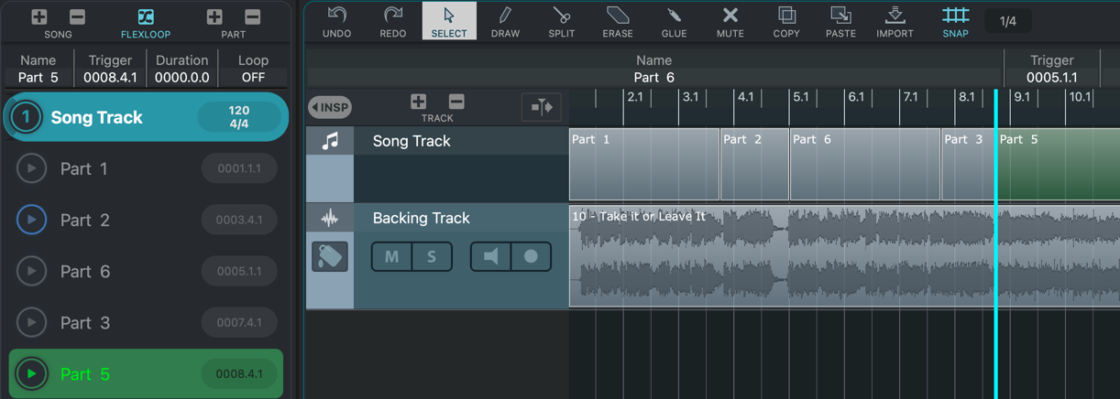
Task: Add a new song with plus button
Action: coord(39,16)
